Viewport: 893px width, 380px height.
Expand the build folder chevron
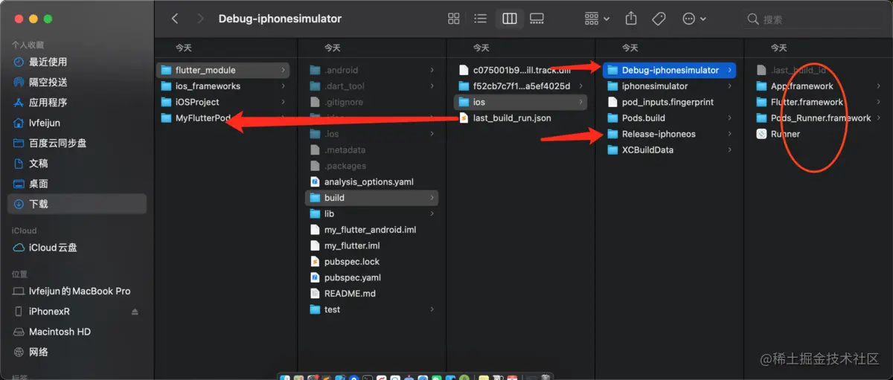[x=432, y=198]
